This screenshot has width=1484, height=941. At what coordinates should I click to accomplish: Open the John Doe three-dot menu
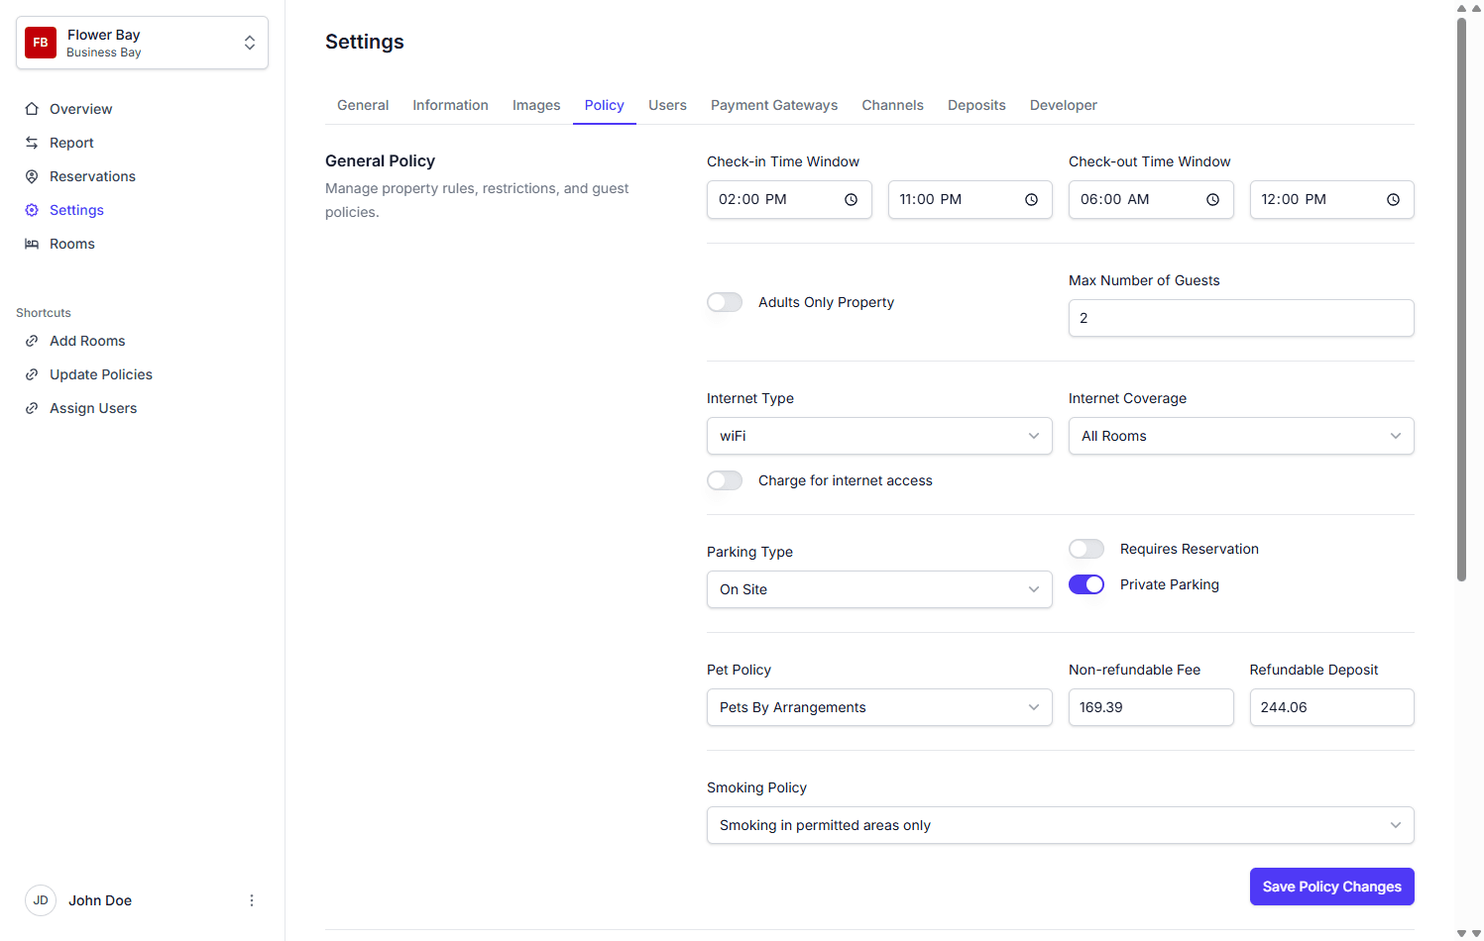(x=252, y=900)
